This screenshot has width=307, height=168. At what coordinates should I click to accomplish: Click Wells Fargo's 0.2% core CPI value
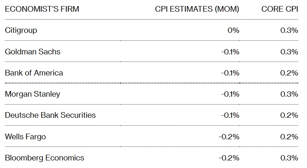coord(289,136)
